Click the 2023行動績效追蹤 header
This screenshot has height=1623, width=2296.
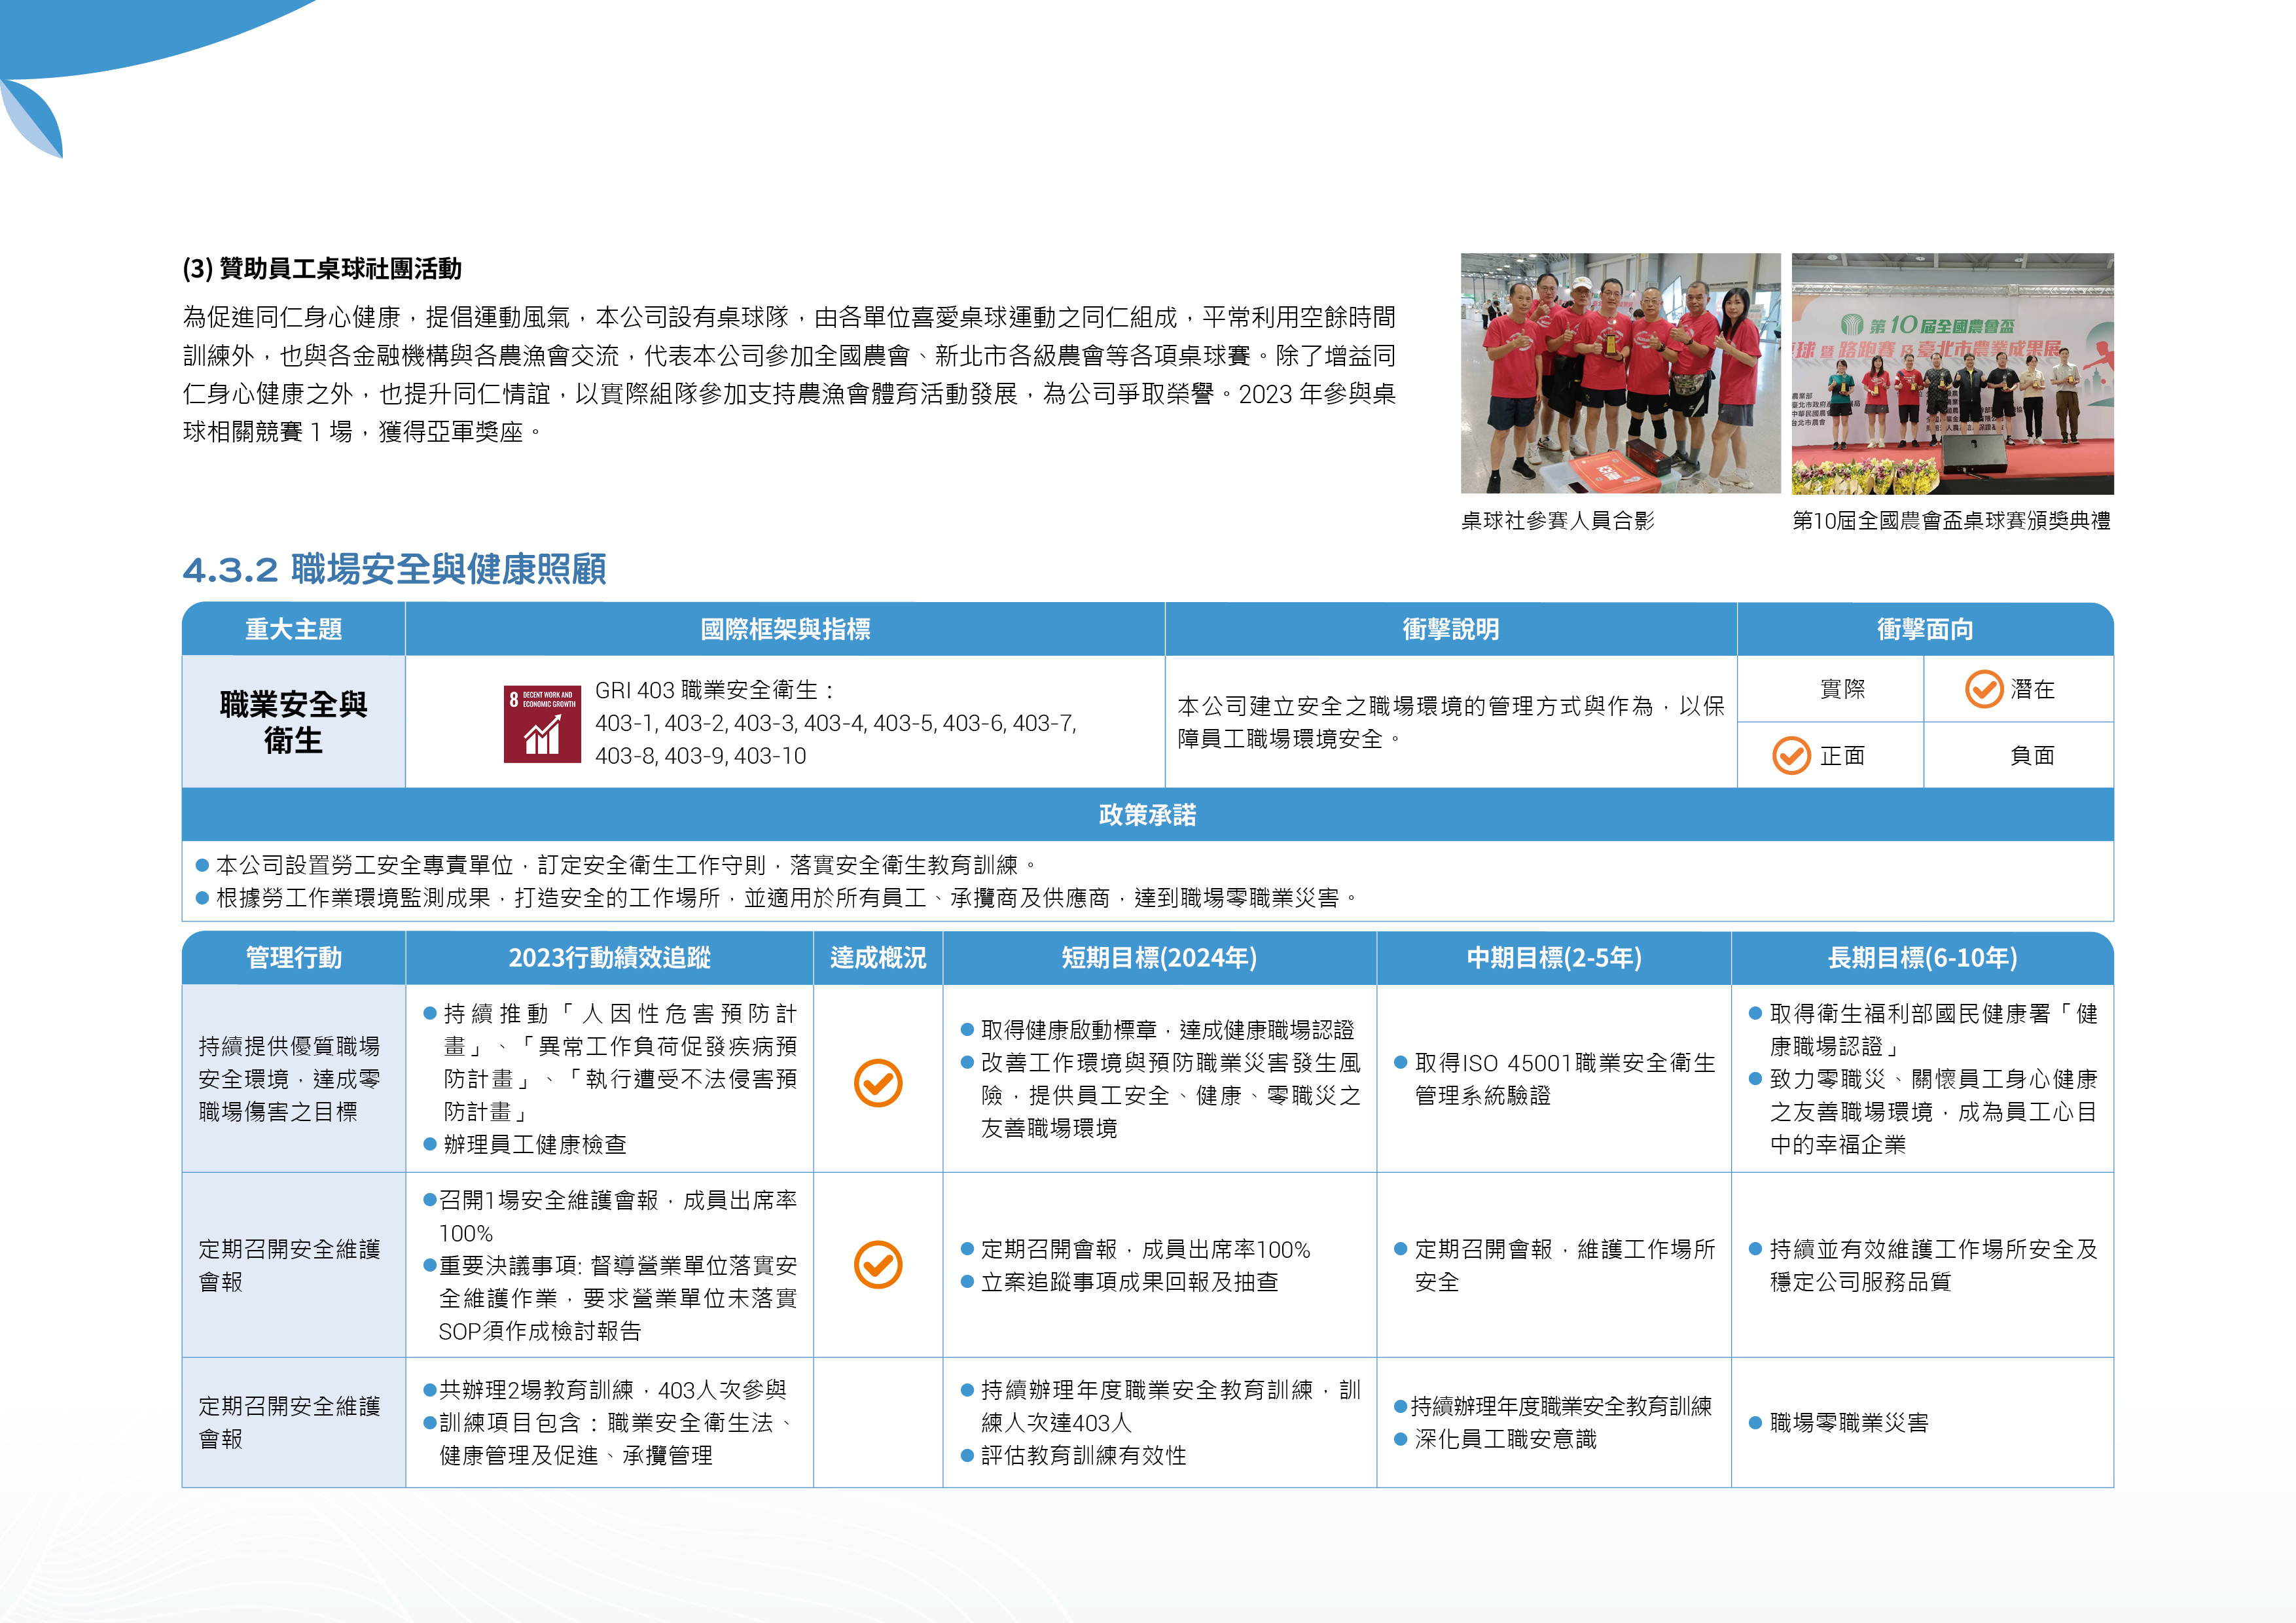point(609,958)
